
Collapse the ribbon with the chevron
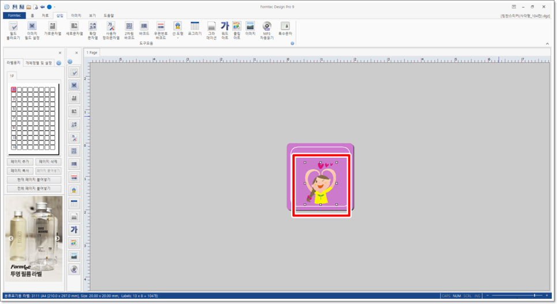[x=547, y=44]
